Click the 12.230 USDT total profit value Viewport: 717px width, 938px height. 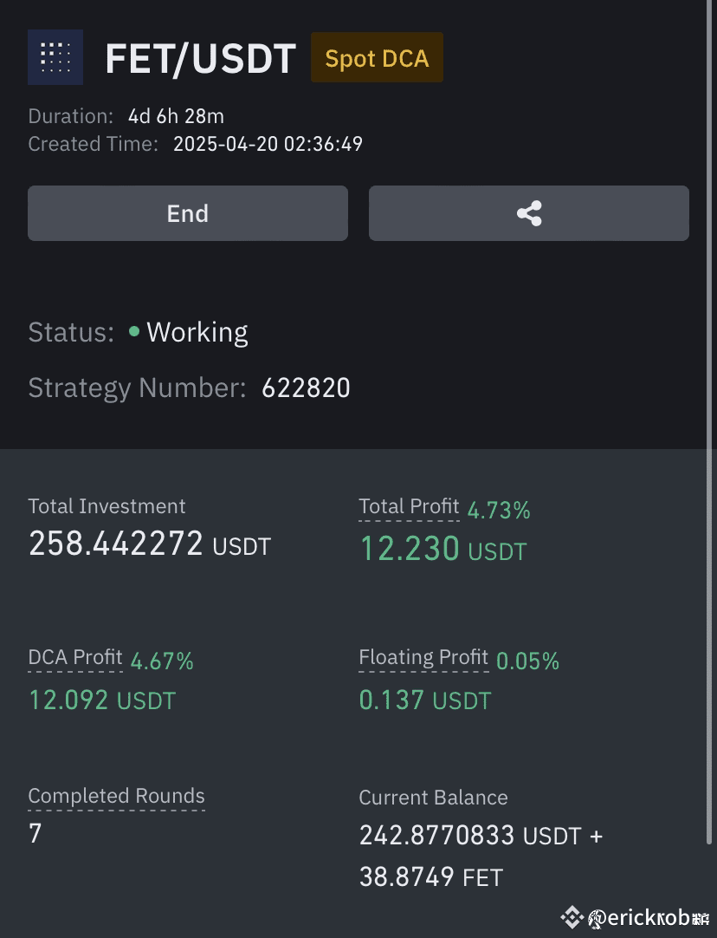[442, 549]
